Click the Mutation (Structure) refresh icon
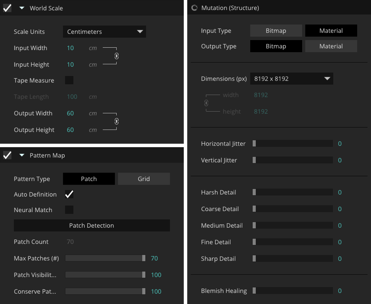The image size is (371, 304). click(194, 8)
